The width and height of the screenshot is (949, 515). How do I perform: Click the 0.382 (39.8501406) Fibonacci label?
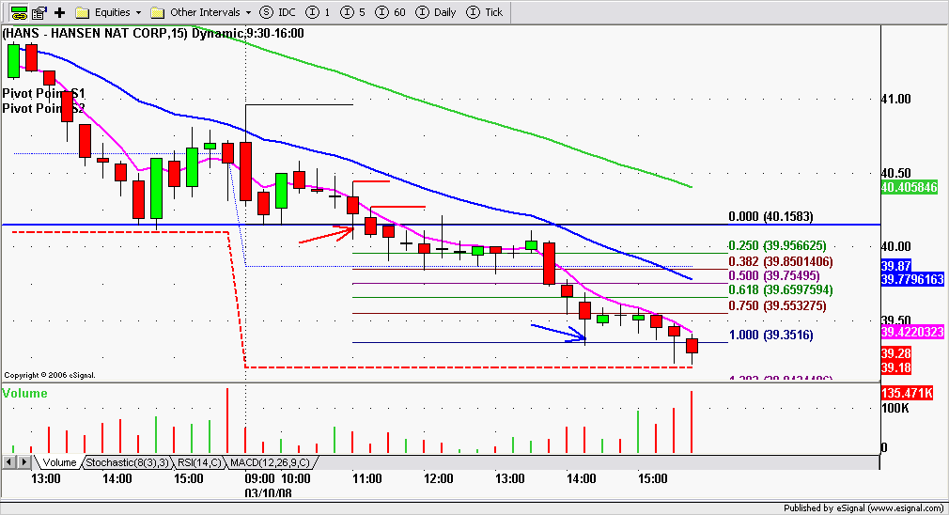pos(780,261)
